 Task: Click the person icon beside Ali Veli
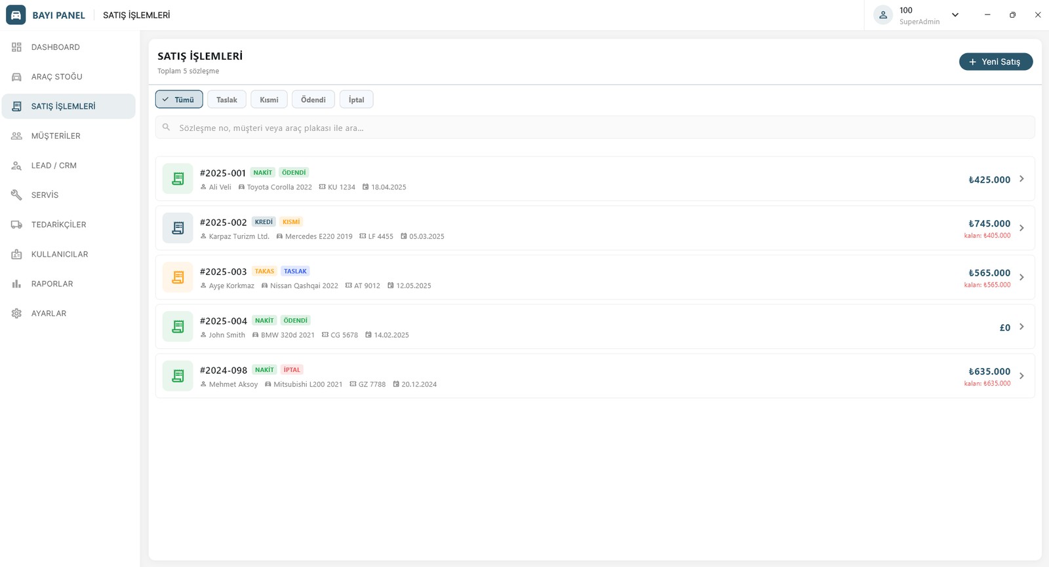203,187
